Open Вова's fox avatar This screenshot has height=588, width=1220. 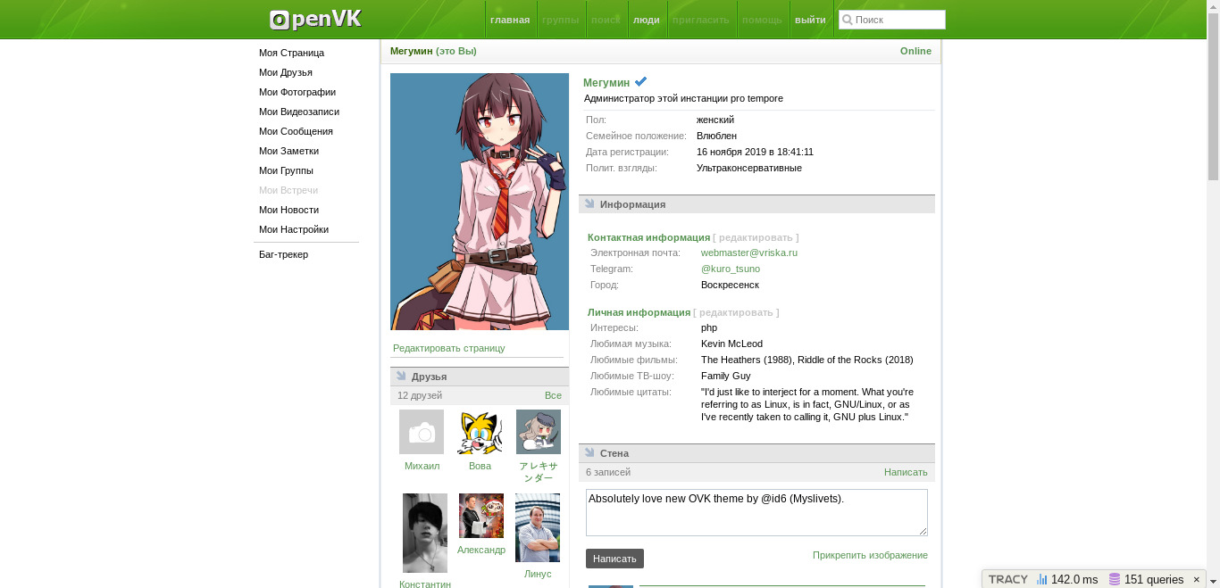[480, 432]
